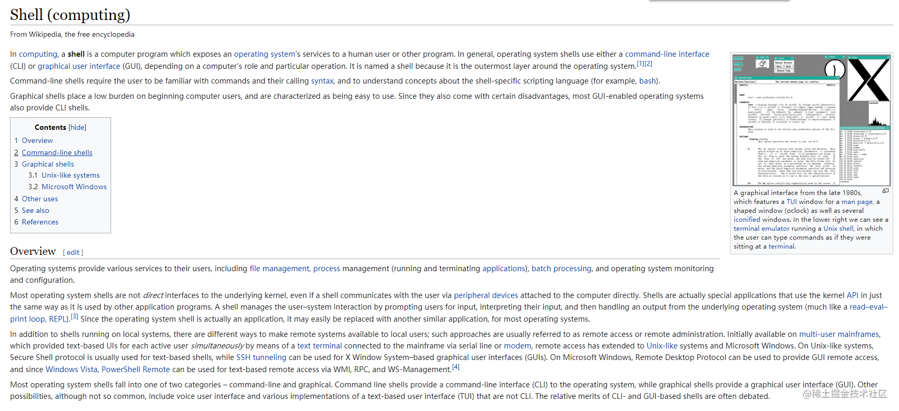Click the Shell (computing) page title
This screenshot has height=411, width=899.
(70, 15)
